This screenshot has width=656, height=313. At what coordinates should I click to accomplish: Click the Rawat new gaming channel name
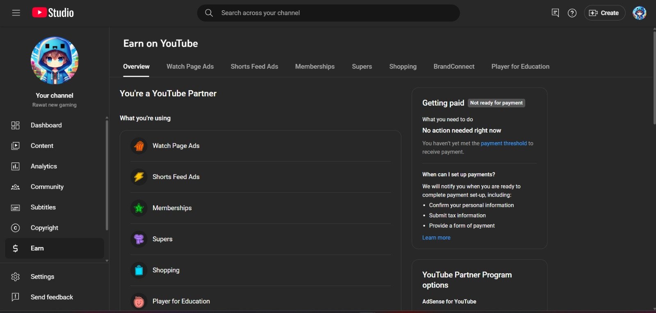tap(55, 105)
